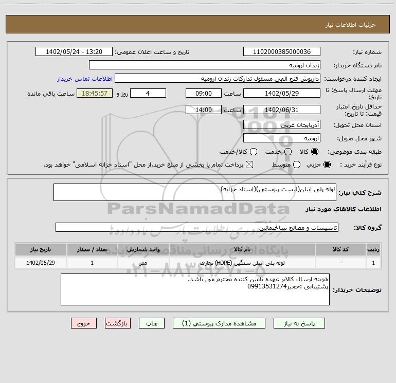Toggle the اسناد خزانه اسلامی payment checkbox
Image resolution: width=396 pixels, height=383 pixels.
click(249, 165)
